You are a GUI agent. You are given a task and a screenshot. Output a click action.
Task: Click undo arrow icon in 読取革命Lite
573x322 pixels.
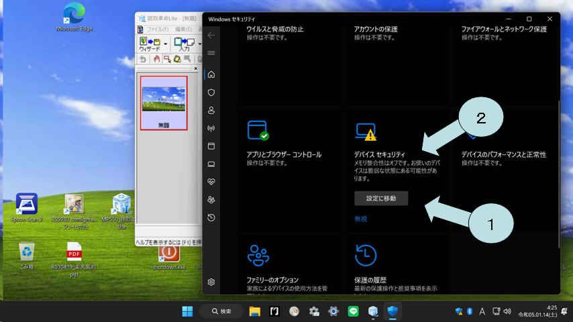coord(143,59)
